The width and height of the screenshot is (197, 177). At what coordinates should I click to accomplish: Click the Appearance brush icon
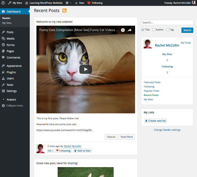point(3,66)
